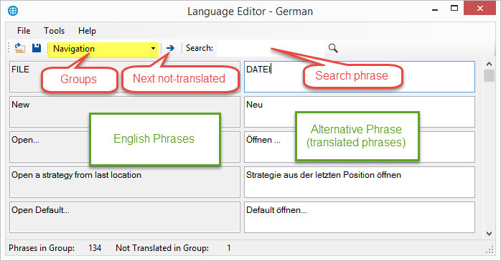This screenshot has width=501, height=261.
Task: Click the resize grip in status bar corner
Action: coord(490,250)
